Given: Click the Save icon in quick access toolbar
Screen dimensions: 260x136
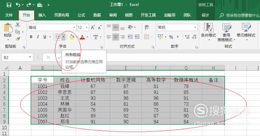Looking at the screenshot, I should (9, 5).
